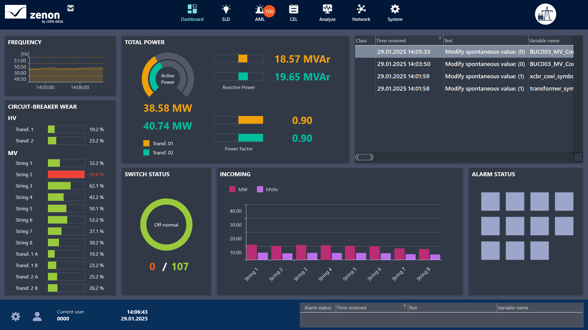Click the Transf. 01 orange legend swatch

[146, 143]
